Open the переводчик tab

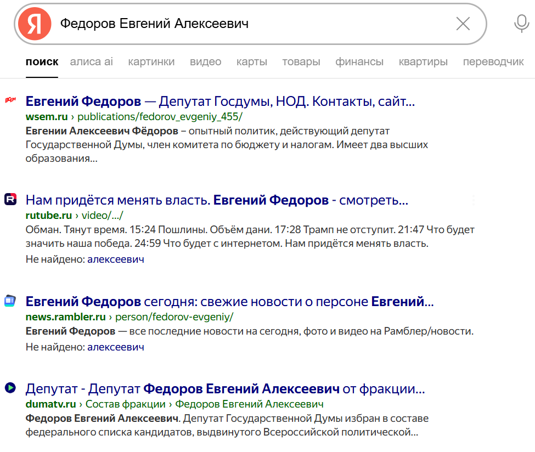tap(493, 62)
